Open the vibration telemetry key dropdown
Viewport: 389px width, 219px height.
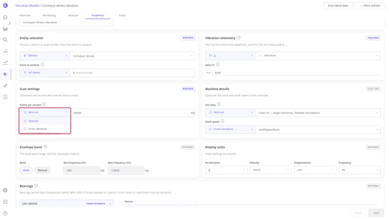tap(318, 55)
